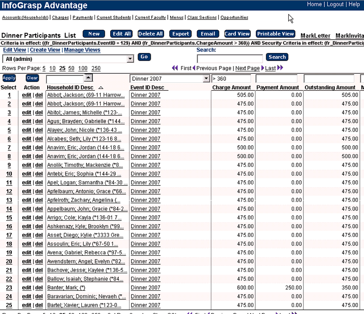This screenshot has width=364, height=314.
Task: Open the Printable View
Action: click(x=275, y=34)
